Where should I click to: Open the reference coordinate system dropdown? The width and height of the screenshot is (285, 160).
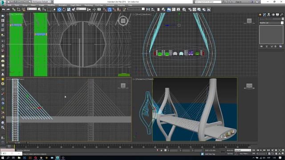81,9
